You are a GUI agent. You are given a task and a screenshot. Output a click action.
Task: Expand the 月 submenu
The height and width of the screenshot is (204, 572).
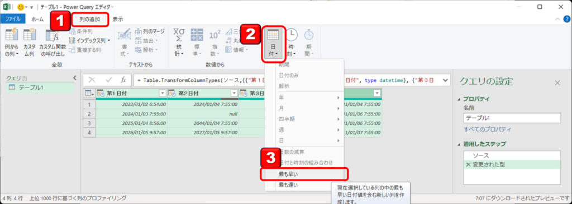coord(304,108)
